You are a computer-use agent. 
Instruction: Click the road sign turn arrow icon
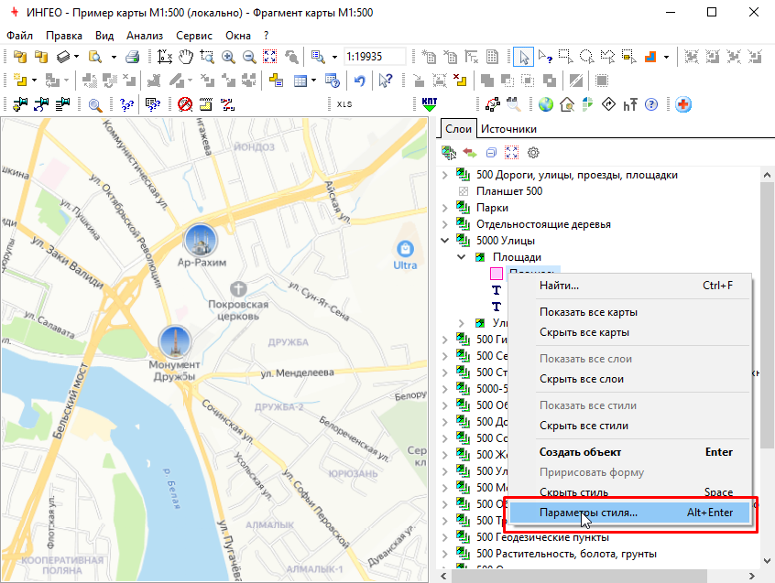pyautogui.click(x=608, y=104)
